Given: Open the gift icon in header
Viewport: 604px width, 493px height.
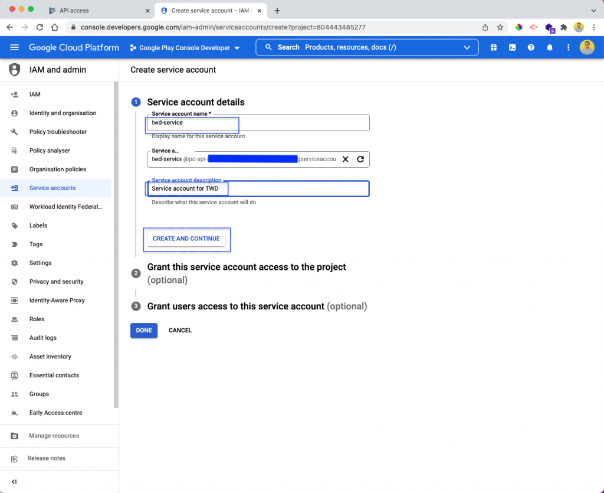Looking at the screenshot, I should click(x=494, y=47).
